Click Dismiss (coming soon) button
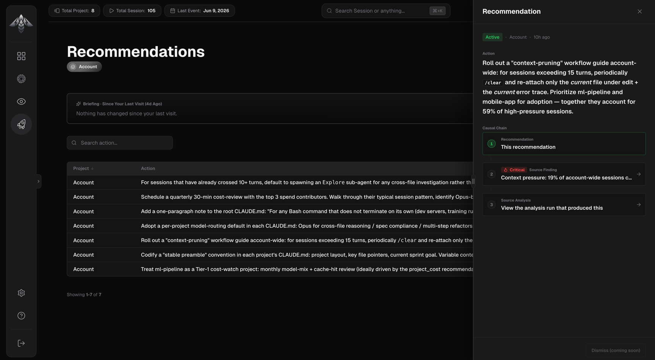This screenshot has height=360, width=655. click(616, 351)
